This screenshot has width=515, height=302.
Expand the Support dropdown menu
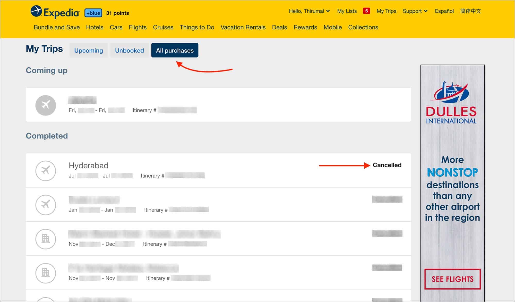coord(415,11)
